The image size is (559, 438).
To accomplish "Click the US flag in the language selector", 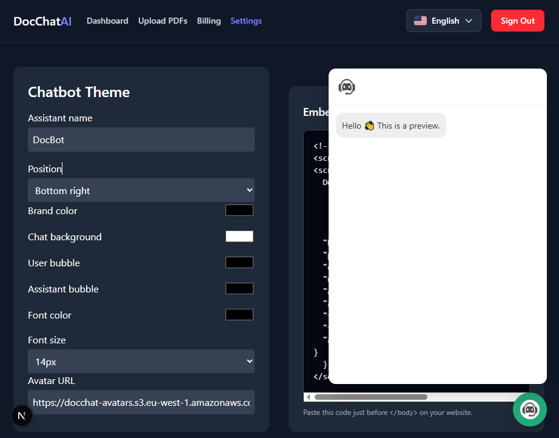I will point(420,20).
